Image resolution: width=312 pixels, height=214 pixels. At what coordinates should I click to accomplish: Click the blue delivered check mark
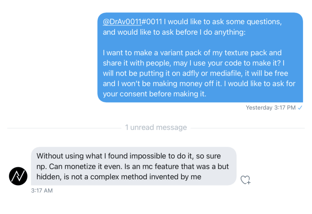pyautogui.click(x=300, y=108)
